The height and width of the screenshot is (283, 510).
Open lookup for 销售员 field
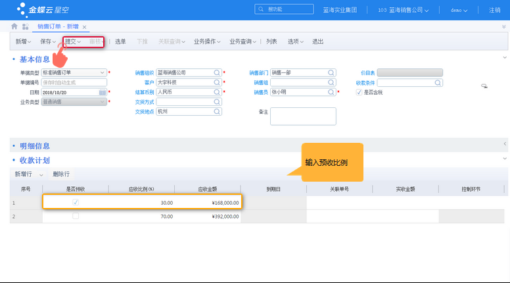(331, 92)
